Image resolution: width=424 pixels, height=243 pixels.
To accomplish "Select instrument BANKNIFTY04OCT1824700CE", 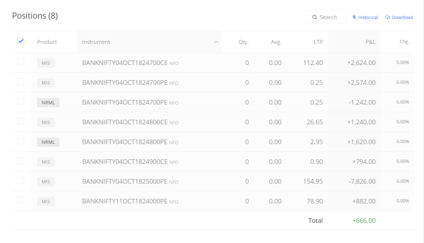I will (125, 63).
